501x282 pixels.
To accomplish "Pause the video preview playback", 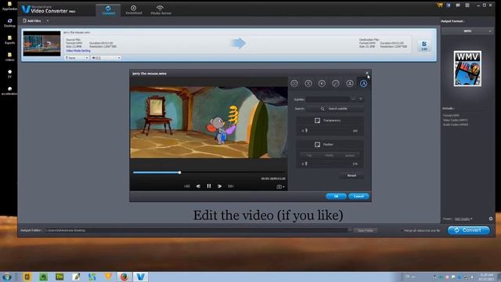I will pos(209,186).
